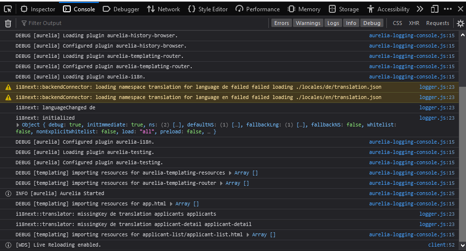The height and width of the screenshot is (251, 466).
Task: Select 'i18next: languageChanged de' message
Action: tap(56, 107)
